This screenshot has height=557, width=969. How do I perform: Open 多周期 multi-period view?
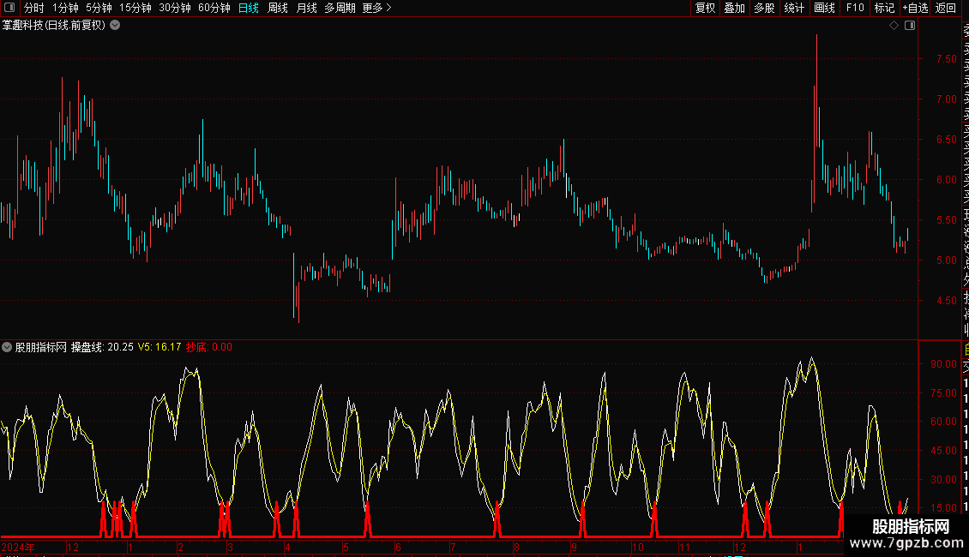340,8
